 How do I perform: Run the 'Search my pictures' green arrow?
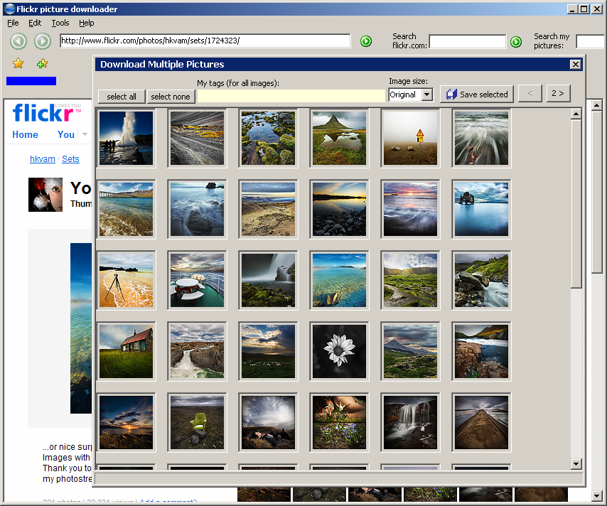(603, 41)
